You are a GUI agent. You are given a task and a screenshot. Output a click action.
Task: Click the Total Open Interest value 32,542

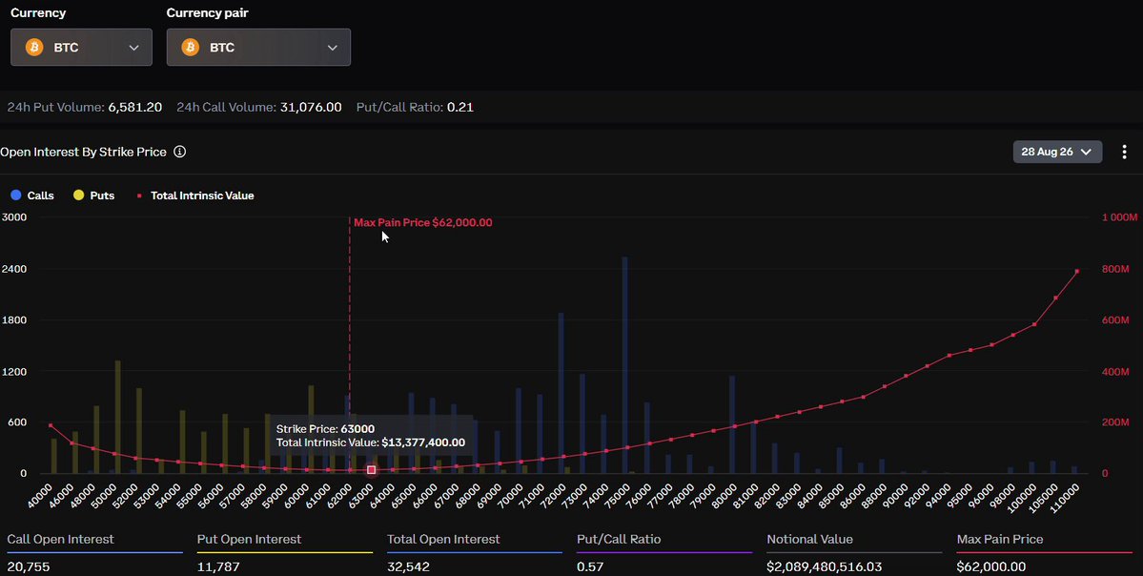point(408,566)
